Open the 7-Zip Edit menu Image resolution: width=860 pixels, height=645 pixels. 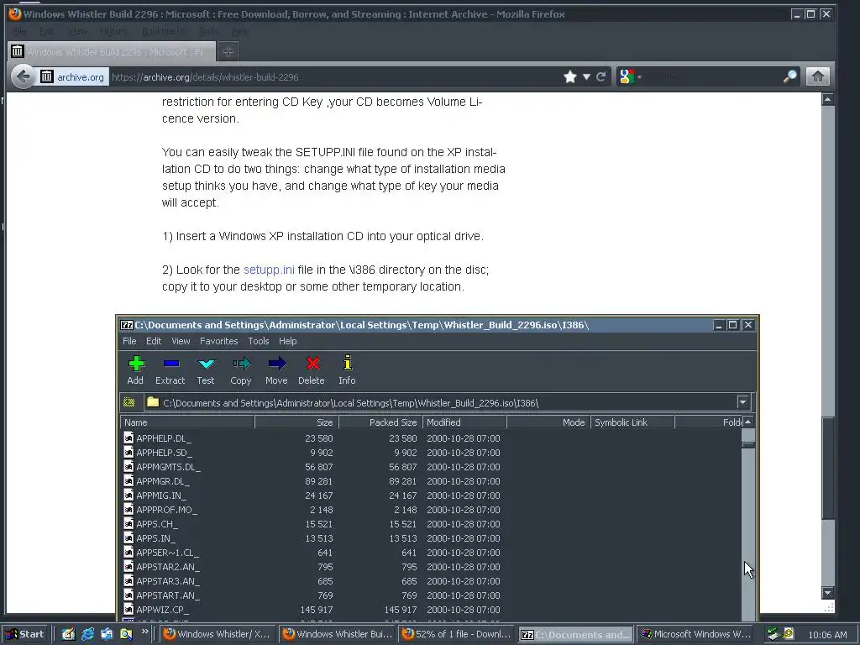(x=154, y=341)
